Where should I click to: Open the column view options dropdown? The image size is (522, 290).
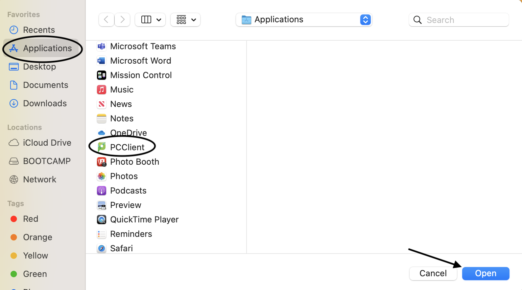[x=150, y=20]
